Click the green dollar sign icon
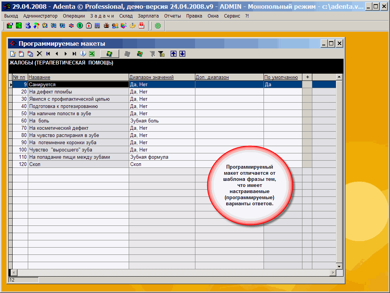This screenshot has height=293, width=390. [x=80, y=26]
